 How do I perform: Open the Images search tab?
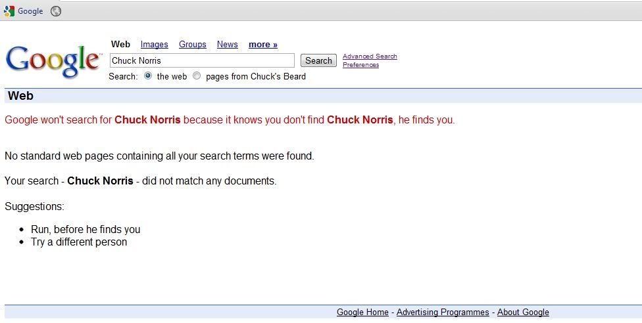click(x=155, y=44)
